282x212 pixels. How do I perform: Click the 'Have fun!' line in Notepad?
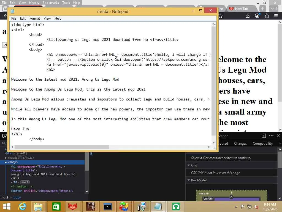coord(21,129)
